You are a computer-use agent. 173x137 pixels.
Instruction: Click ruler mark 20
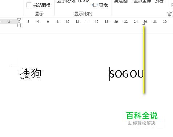[116, 22]
